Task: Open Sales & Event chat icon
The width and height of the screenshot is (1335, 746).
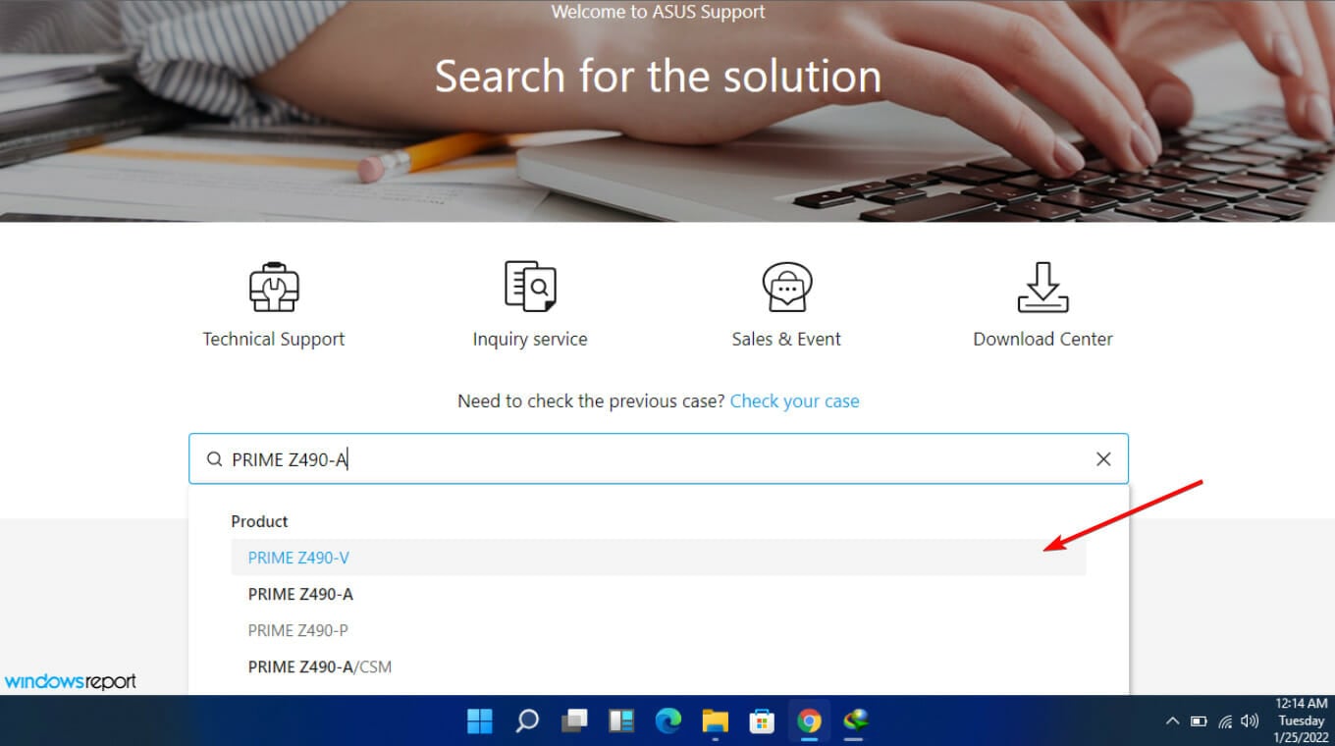Action: (786, 287)
